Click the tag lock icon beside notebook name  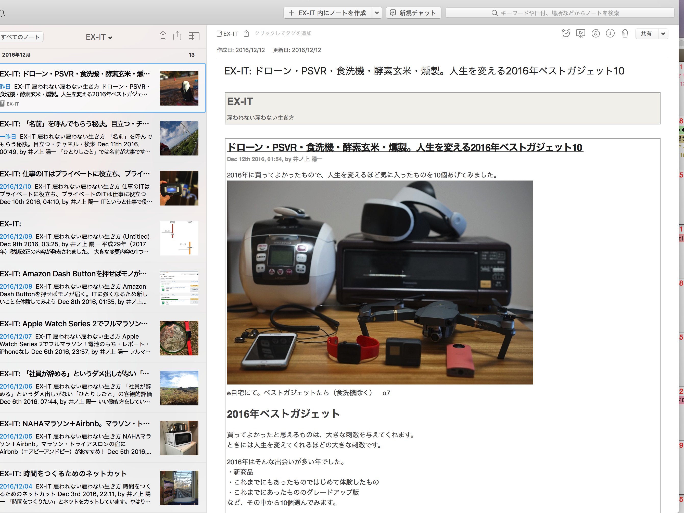(x=246, y=33)
